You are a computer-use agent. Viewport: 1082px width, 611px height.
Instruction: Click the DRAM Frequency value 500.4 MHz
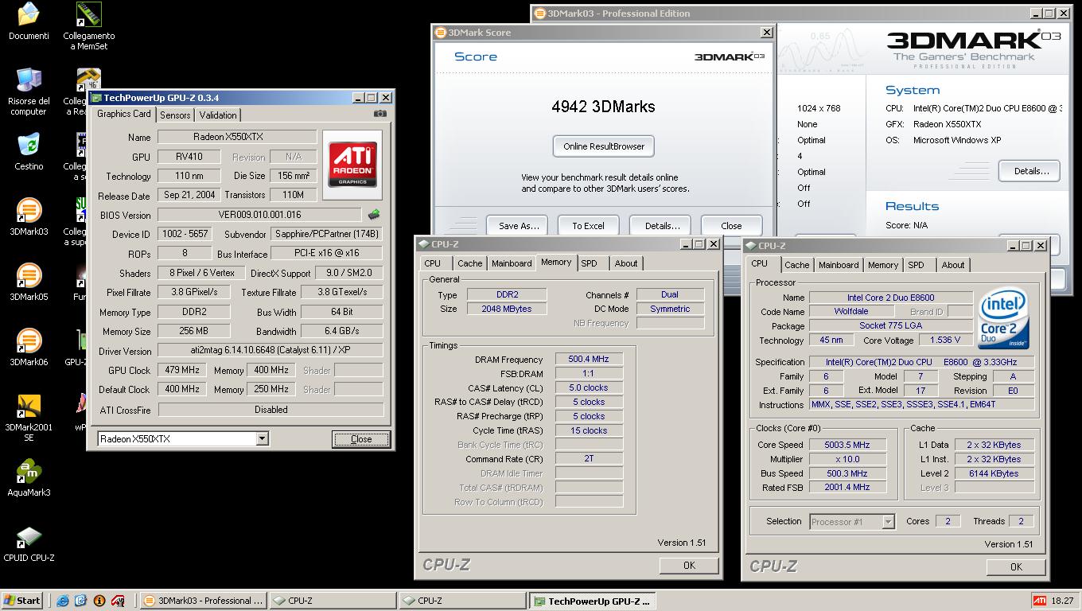(589, 360)
